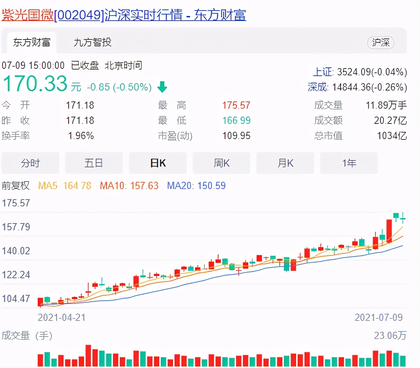This screenshot has height=368, width=420.
Task: Open the 沪深 market selector
Action: (381, 42)
